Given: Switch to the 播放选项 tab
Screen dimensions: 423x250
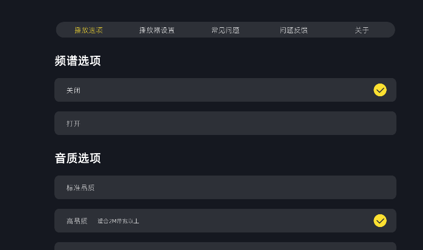Looking at the screenshot, I should [x=89, y=30].
